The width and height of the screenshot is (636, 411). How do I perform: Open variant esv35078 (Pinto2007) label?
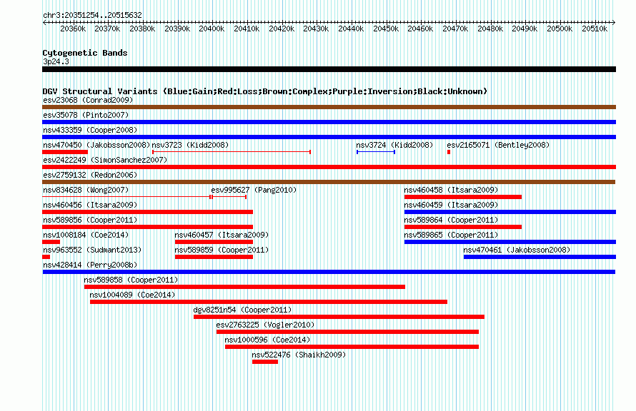point(86,115)
